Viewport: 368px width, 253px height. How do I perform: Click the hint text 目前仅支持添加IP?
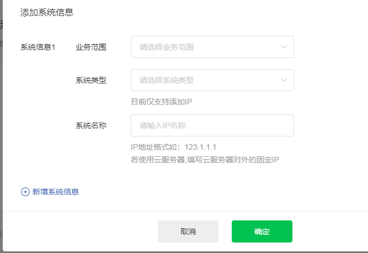(x=162, y=102)
